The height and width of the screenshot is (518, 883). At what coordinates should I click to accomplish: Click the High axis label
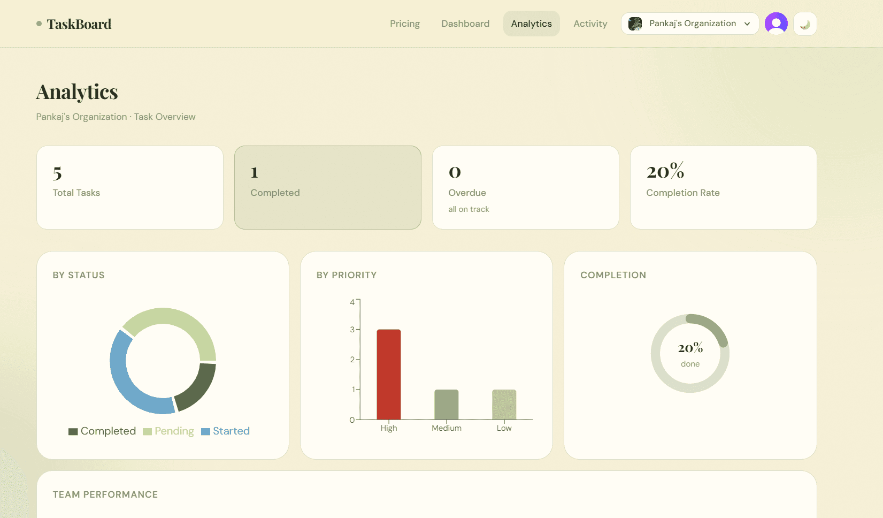tap(389, 428)
